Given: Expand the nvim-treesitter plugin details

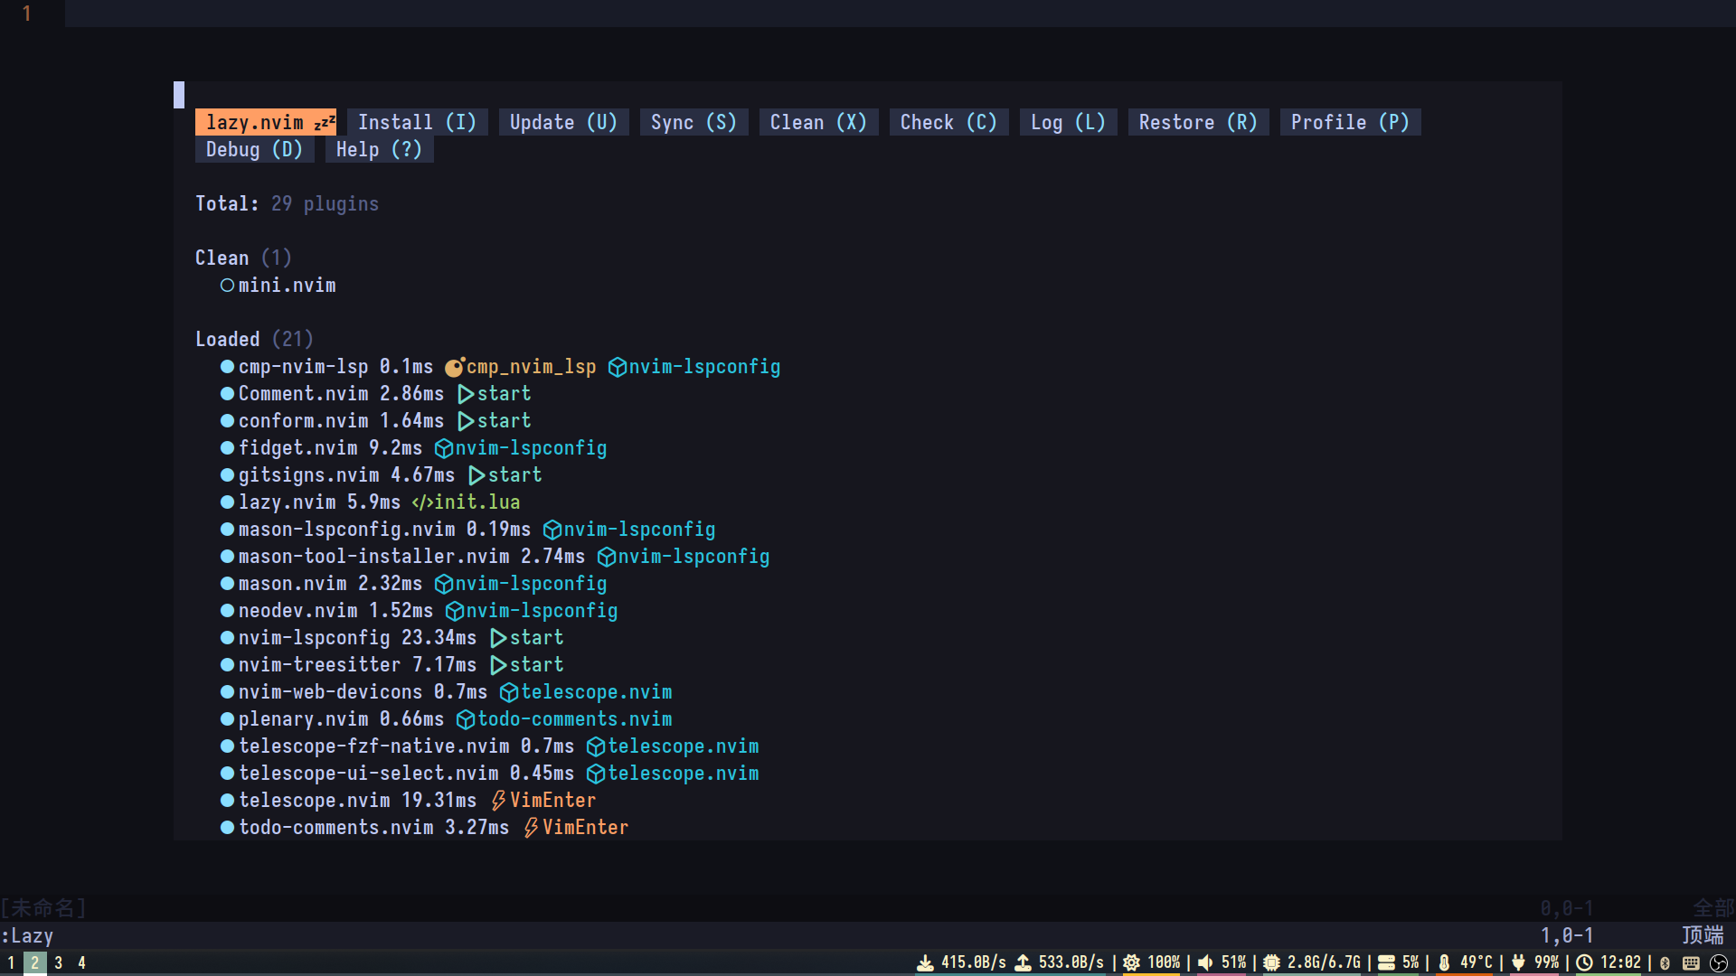Looking at the screenshot, I should [x=318, y=665].
